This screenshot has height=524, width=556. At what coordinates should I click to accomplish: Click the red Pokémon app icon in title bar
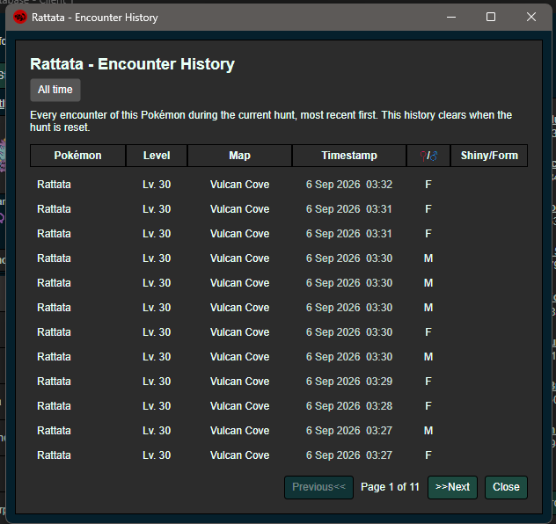tap(20, 17)
